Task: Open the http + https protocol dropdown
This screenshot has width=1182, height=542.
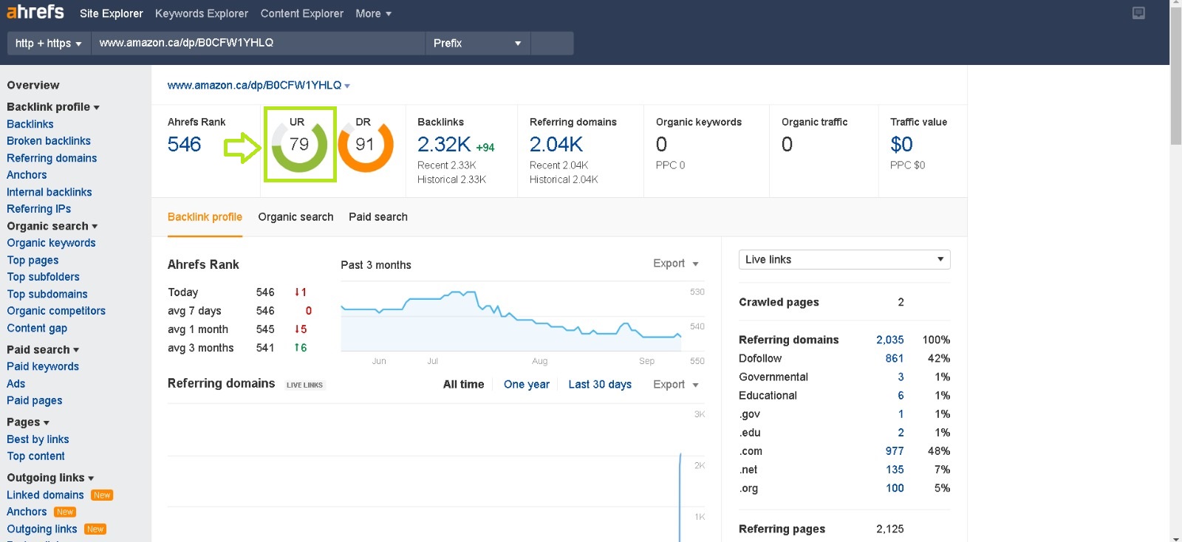Action: 48,44
